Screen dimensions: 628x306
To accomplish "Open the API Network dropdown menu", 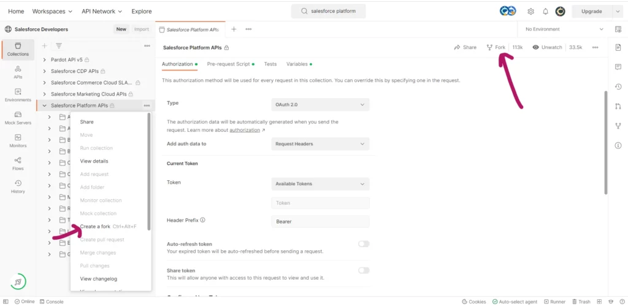I will 102,11.
